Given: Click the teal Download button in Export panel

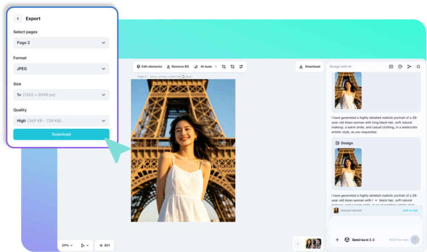Looking at the screenshot, I should (x=61, y=134).
